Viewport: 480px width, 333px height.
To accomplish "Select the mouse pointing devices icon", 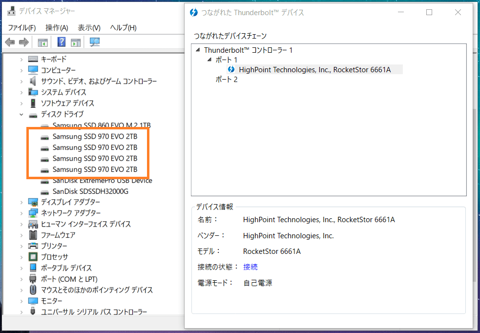I will 33,290.
